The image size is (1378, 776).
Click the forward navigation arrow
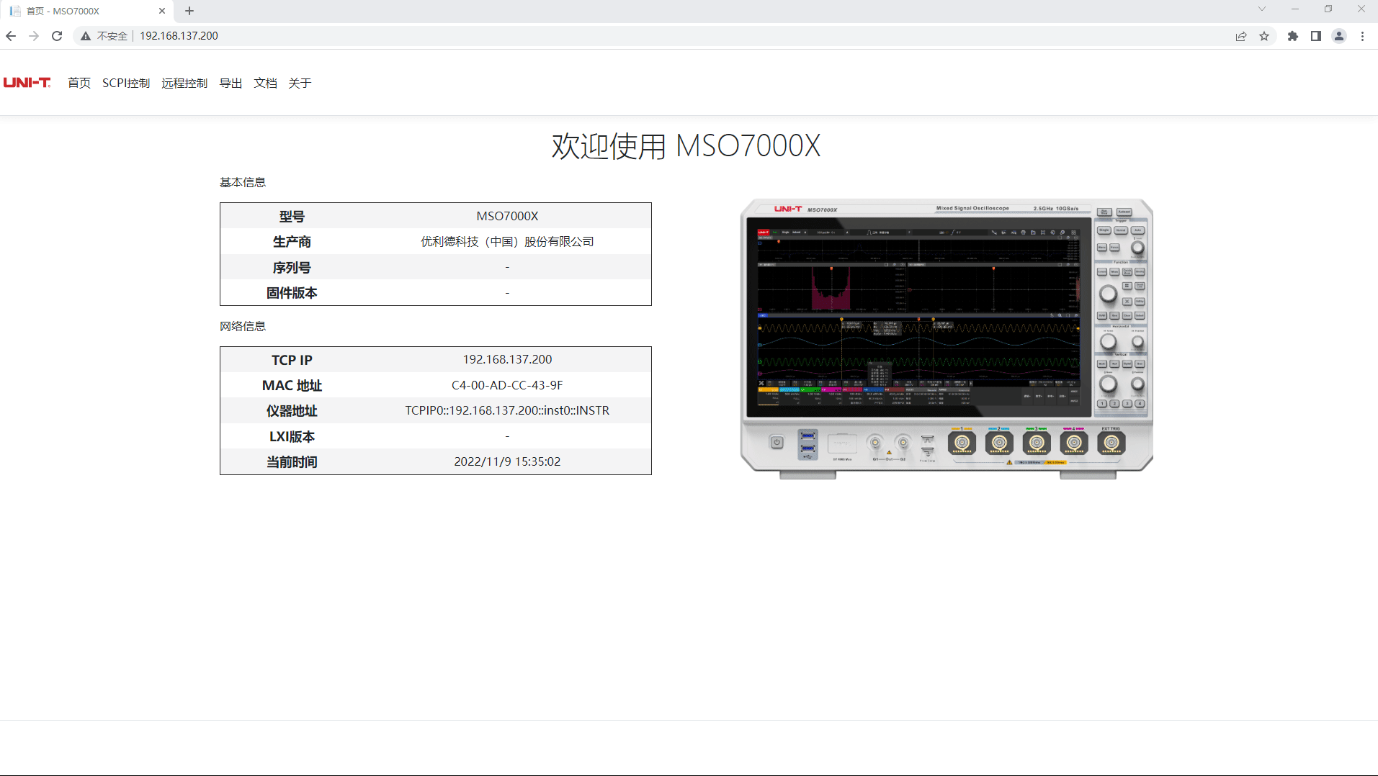[x=34, y=35]
